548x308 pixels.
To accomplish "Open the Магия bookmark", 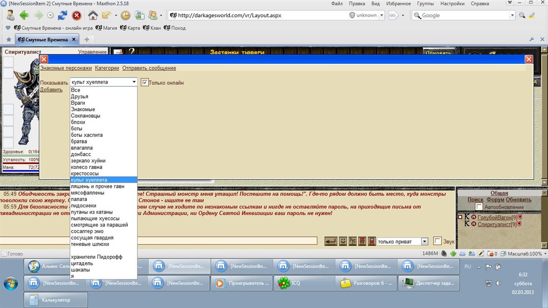I will 106,28.
